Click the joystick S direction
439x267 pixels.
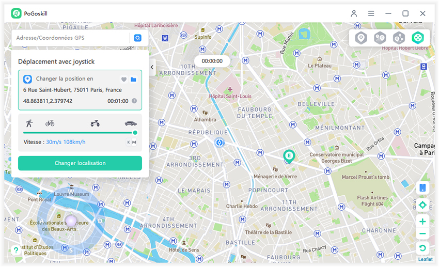[71, 250]
